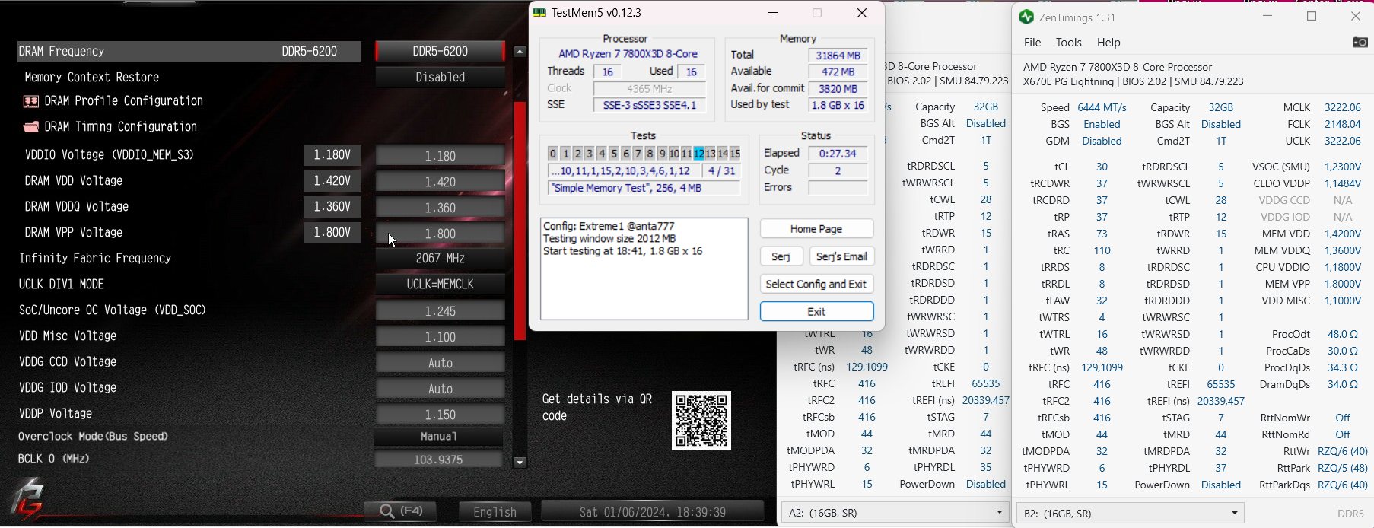The height and width of the screenshot is (528, 1374).
Task: Click FCLK 2148.04 value in ZenTimings 1.31
Action: tap(1342, 124)
